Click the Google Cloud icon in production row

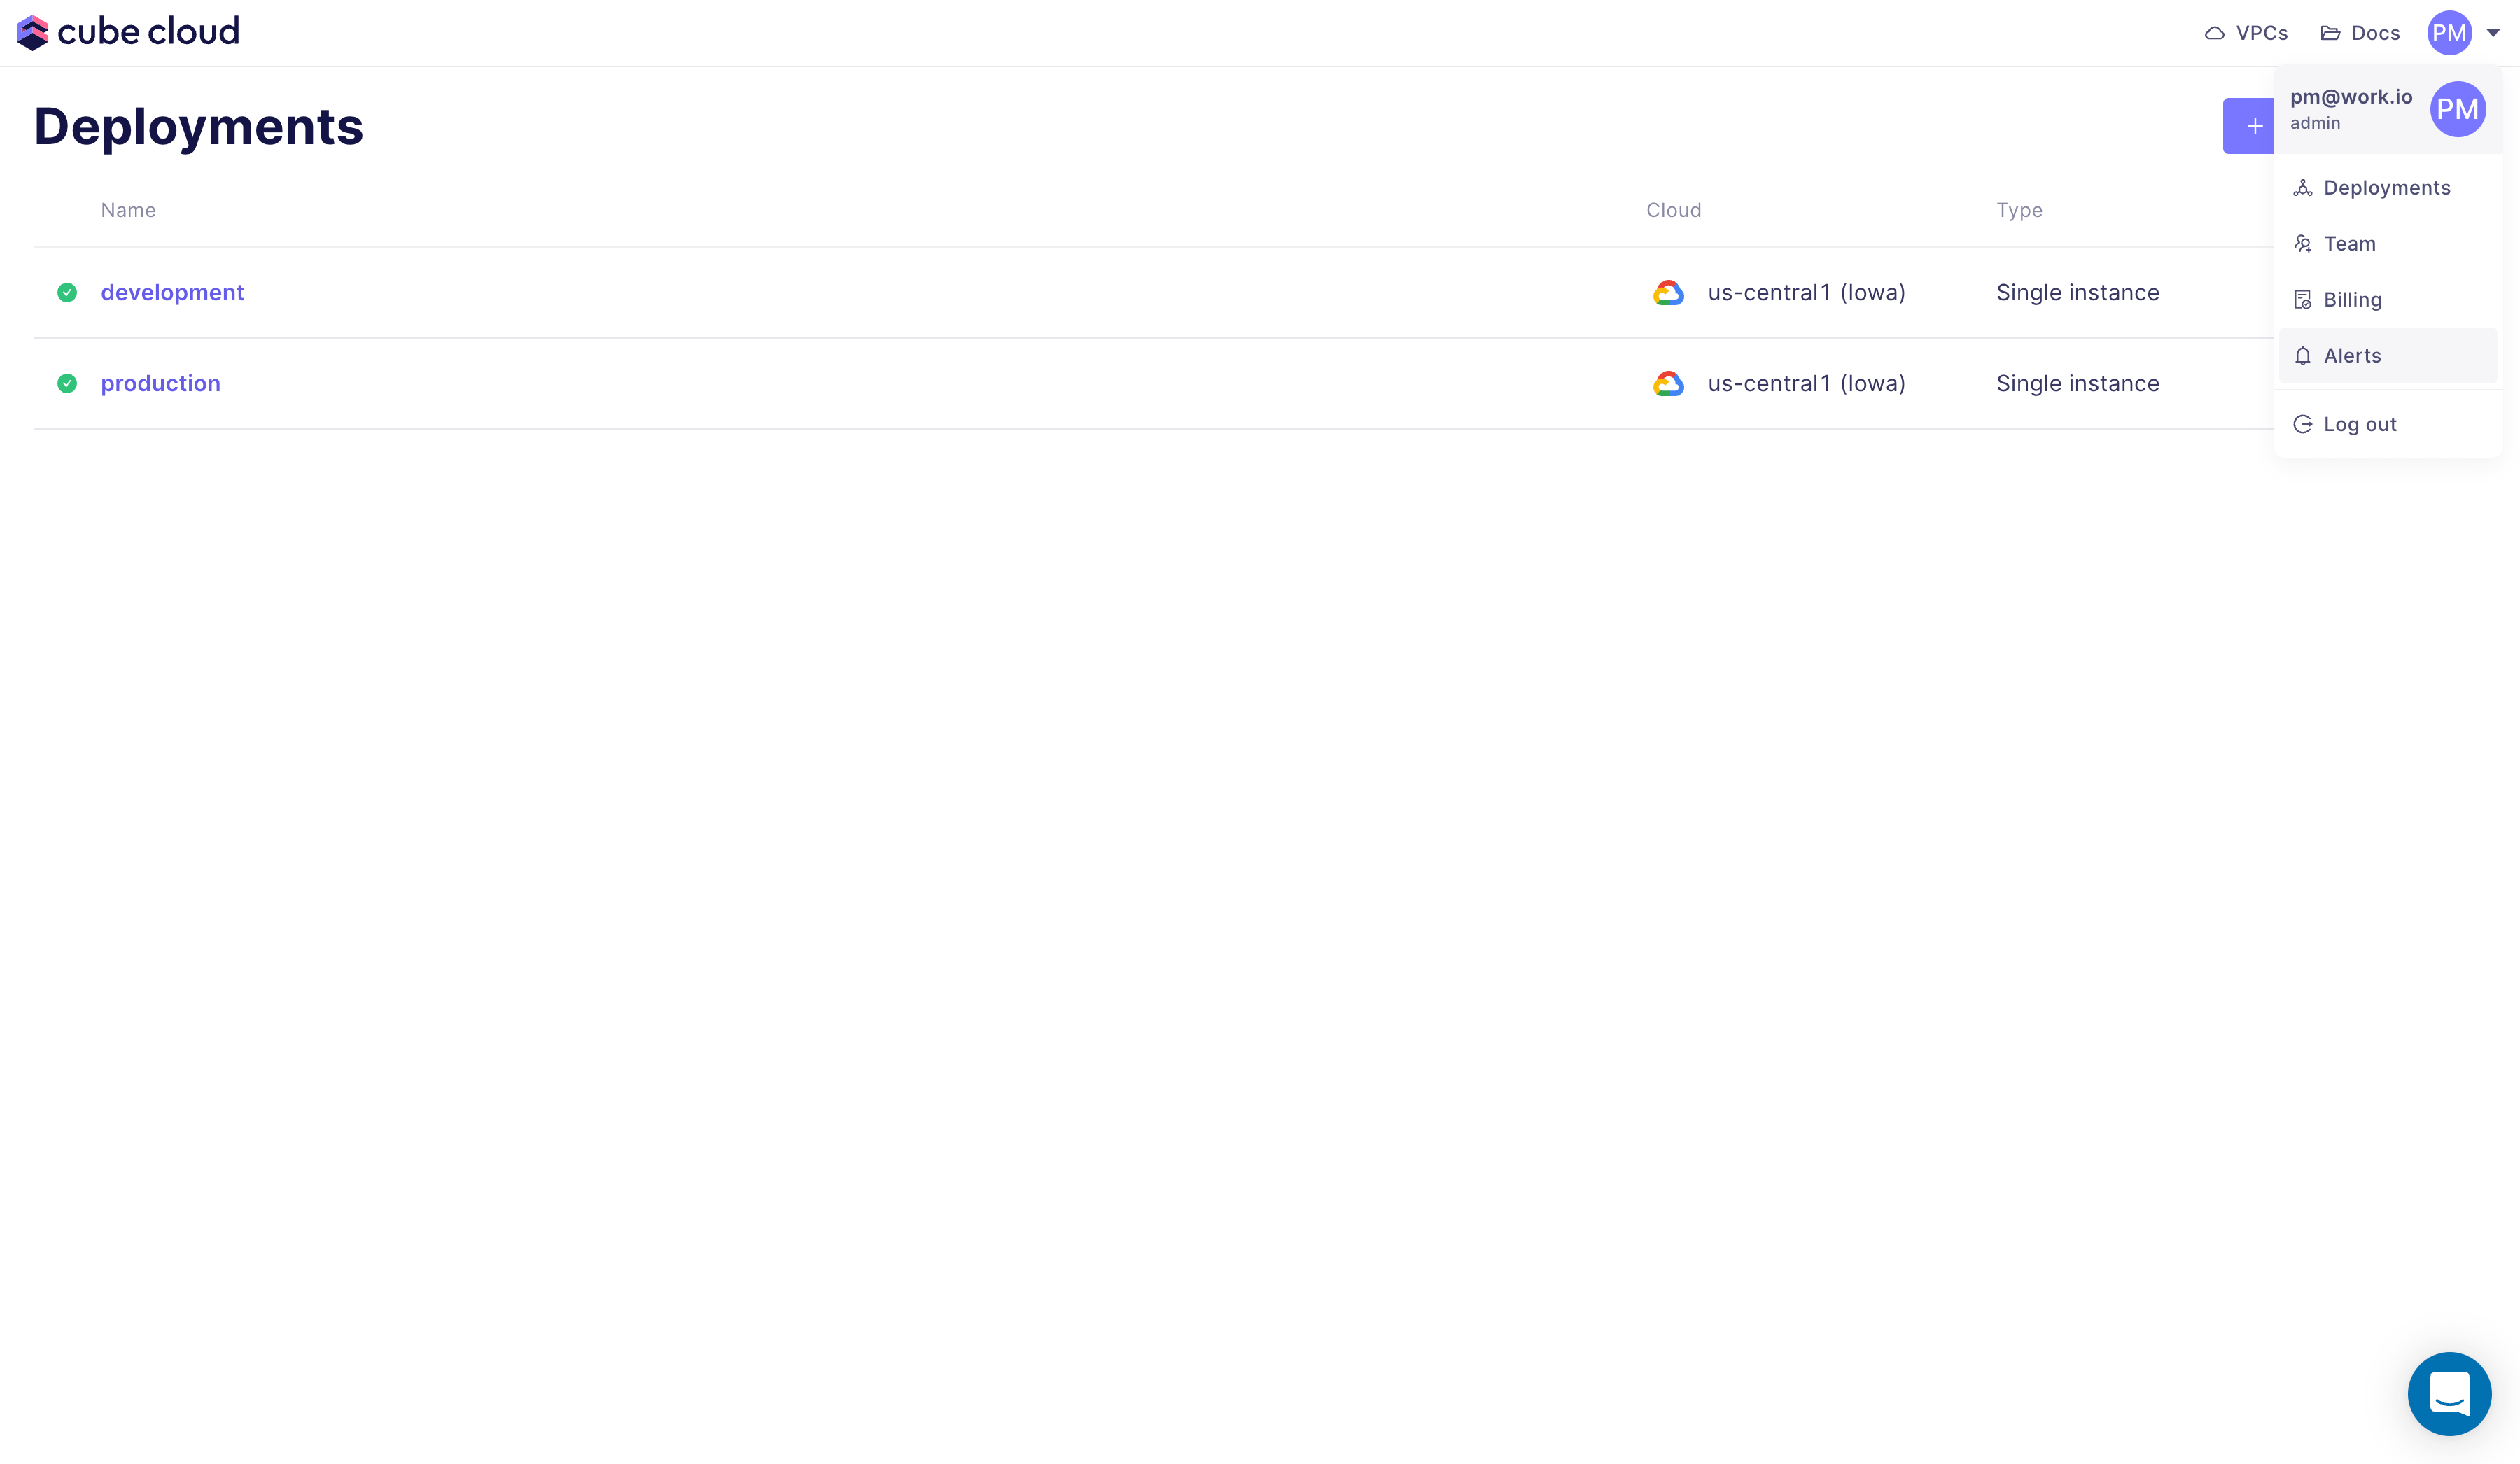point(1668,384)
